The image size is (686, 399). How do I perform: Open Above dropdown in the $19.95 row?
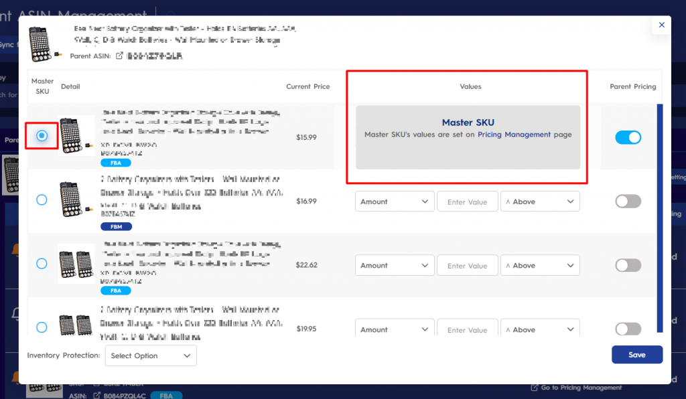coord(540,328)
